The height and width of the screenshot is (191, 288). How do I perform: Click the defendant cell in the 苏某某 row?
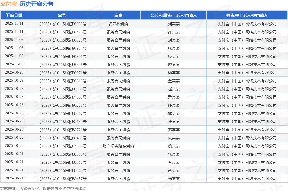click(x=247, y=130)
